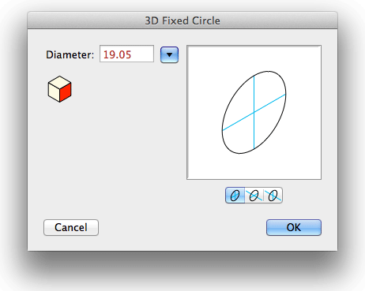The height and width of the screenshot is (291, 365).
Task: Click the 3D Fixed Circle title bar
Action: tap(182, 21)
